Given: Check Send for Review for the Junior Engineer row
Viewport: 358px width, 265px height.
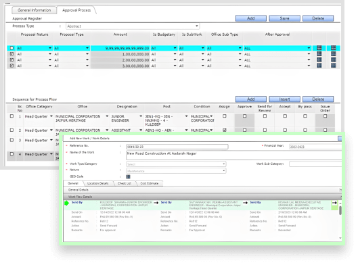Looking at the screenshot, I should pyautogui.click(x=265, y=116).
